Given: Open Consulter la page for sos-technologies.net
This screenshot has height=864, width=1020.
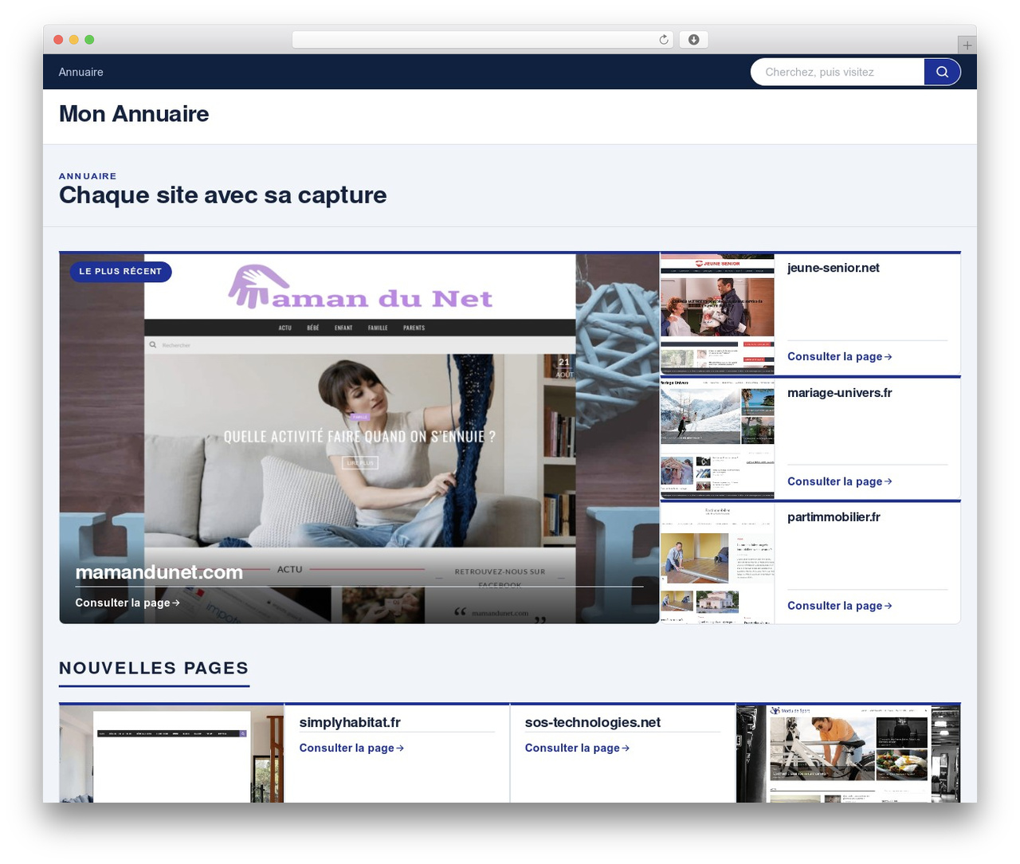Looking at the screenshot, I should [x=577, y=748].
